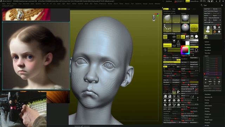Click the Reset Current Brush button
The height and width of the screenshot is (127, 225).
click(172, 34)
